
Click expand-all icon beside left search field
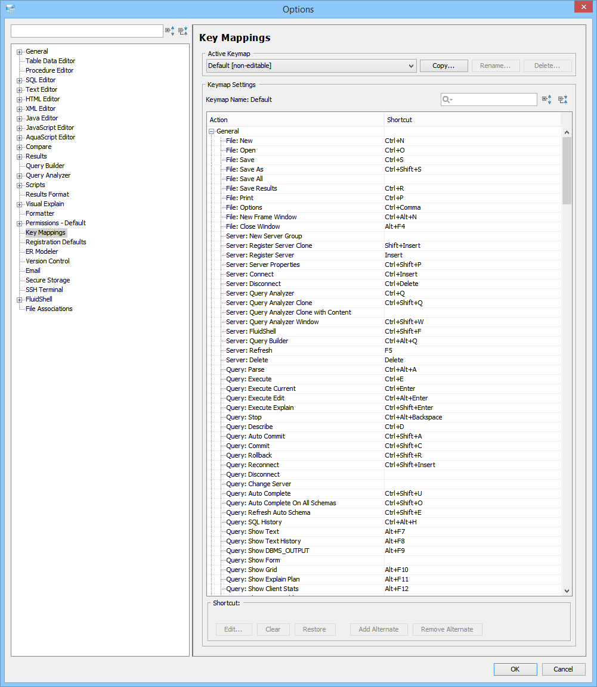pos(169,30)
